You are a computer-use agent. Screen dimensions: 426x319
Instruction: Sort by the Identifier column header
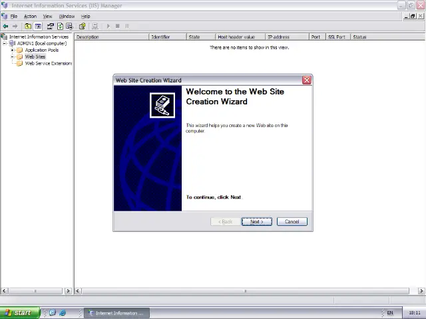[168, 37]
